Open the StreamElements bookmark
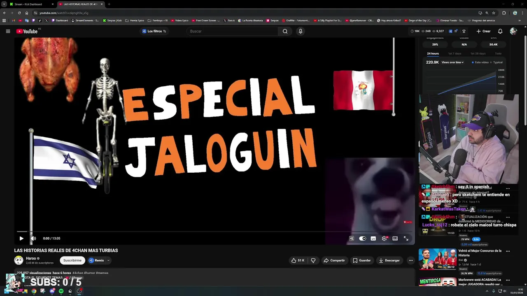The width and height of the screenshot is (527, 296). pos(85,20)
